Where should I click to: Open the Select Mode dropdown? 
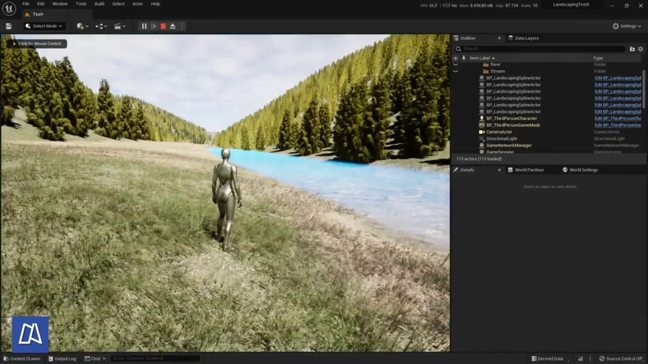(x=44, y=26)
